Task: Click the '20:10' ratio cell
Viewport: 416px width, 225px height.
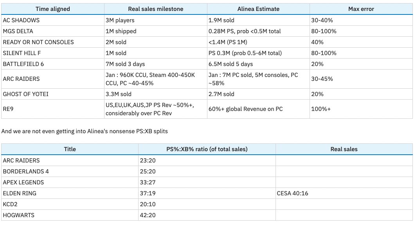Action: [207, 204]
